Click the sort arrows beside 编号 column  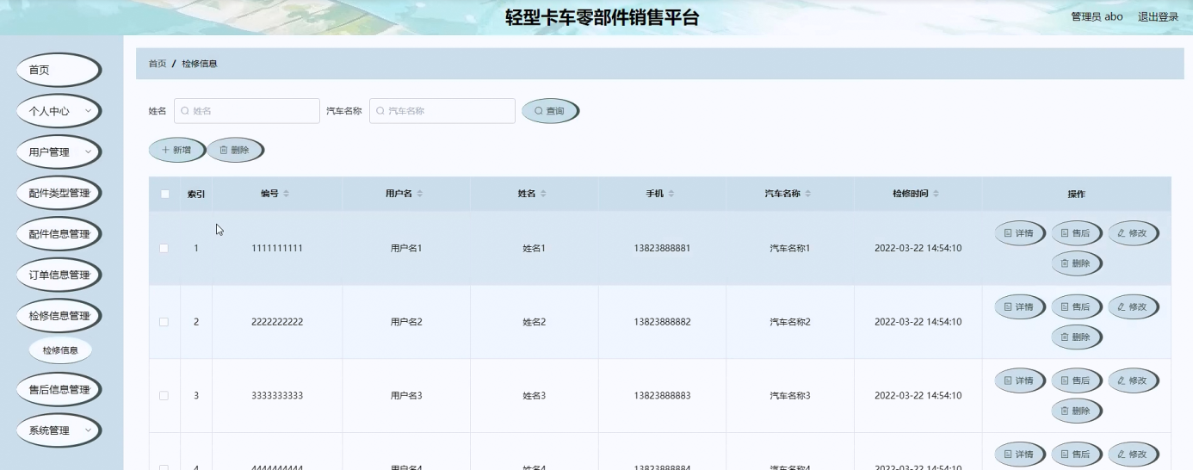(287, 195)
